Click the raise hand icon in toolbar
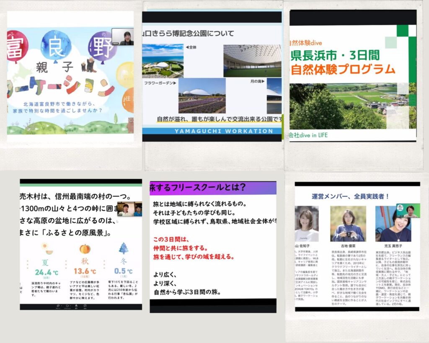The width and height of the screenshot is (429, 343). coord(76,305)
